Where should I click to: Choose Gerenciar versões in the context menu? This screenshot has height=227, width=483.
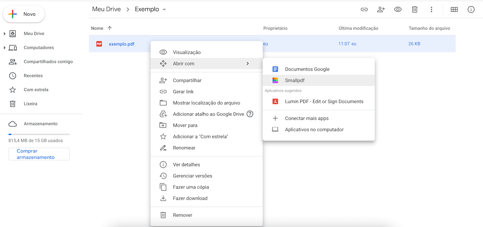tap(207, 176)
